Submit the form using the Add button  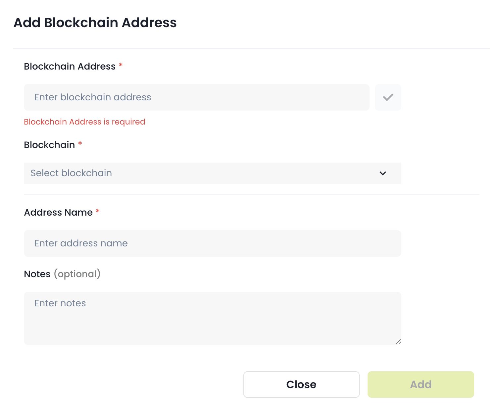pos(420,384)
